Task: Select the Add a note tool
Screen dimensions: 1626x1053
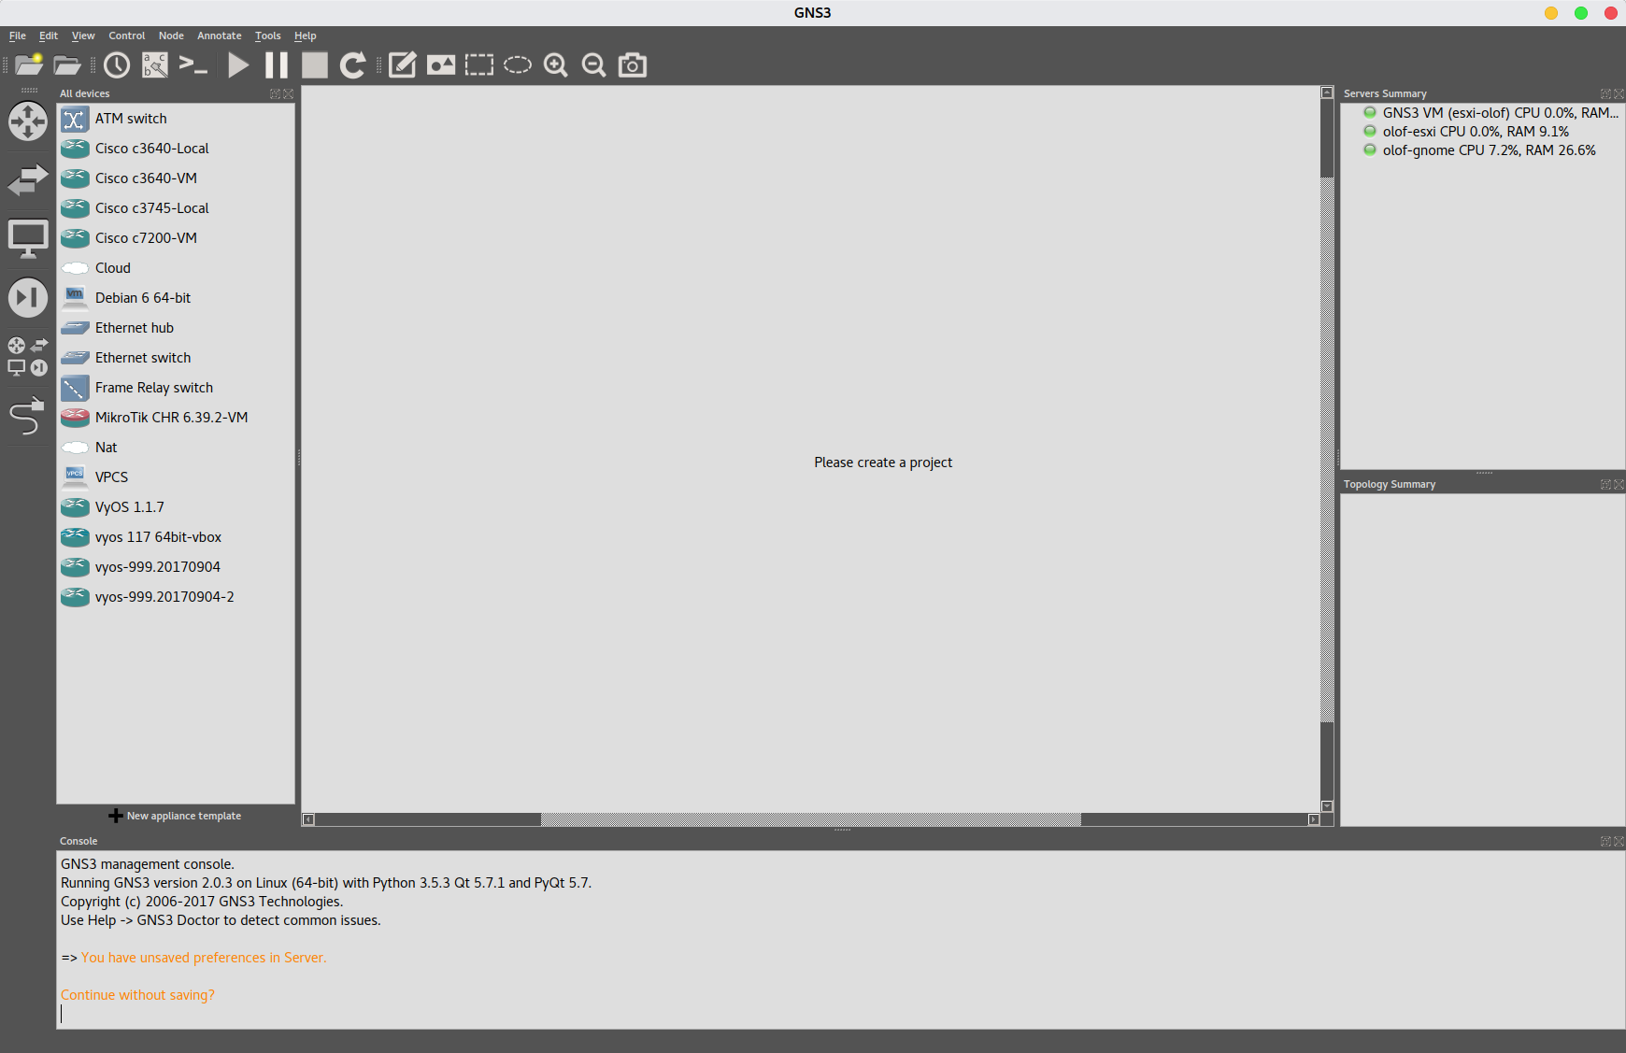Action: pyautogui.click(x=402, y=64)
